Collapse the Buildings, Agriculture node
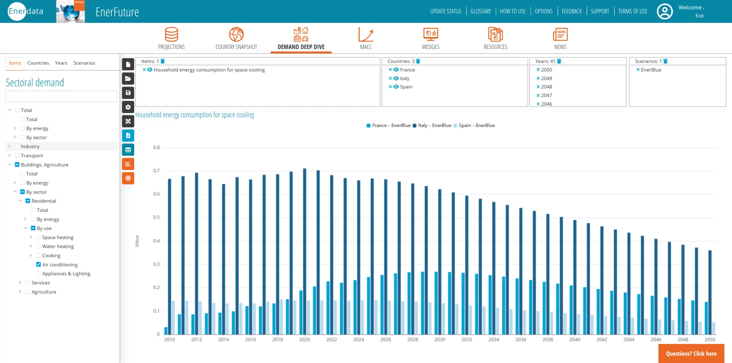Viewport: 732px width, 363px height. pos(10,165)
